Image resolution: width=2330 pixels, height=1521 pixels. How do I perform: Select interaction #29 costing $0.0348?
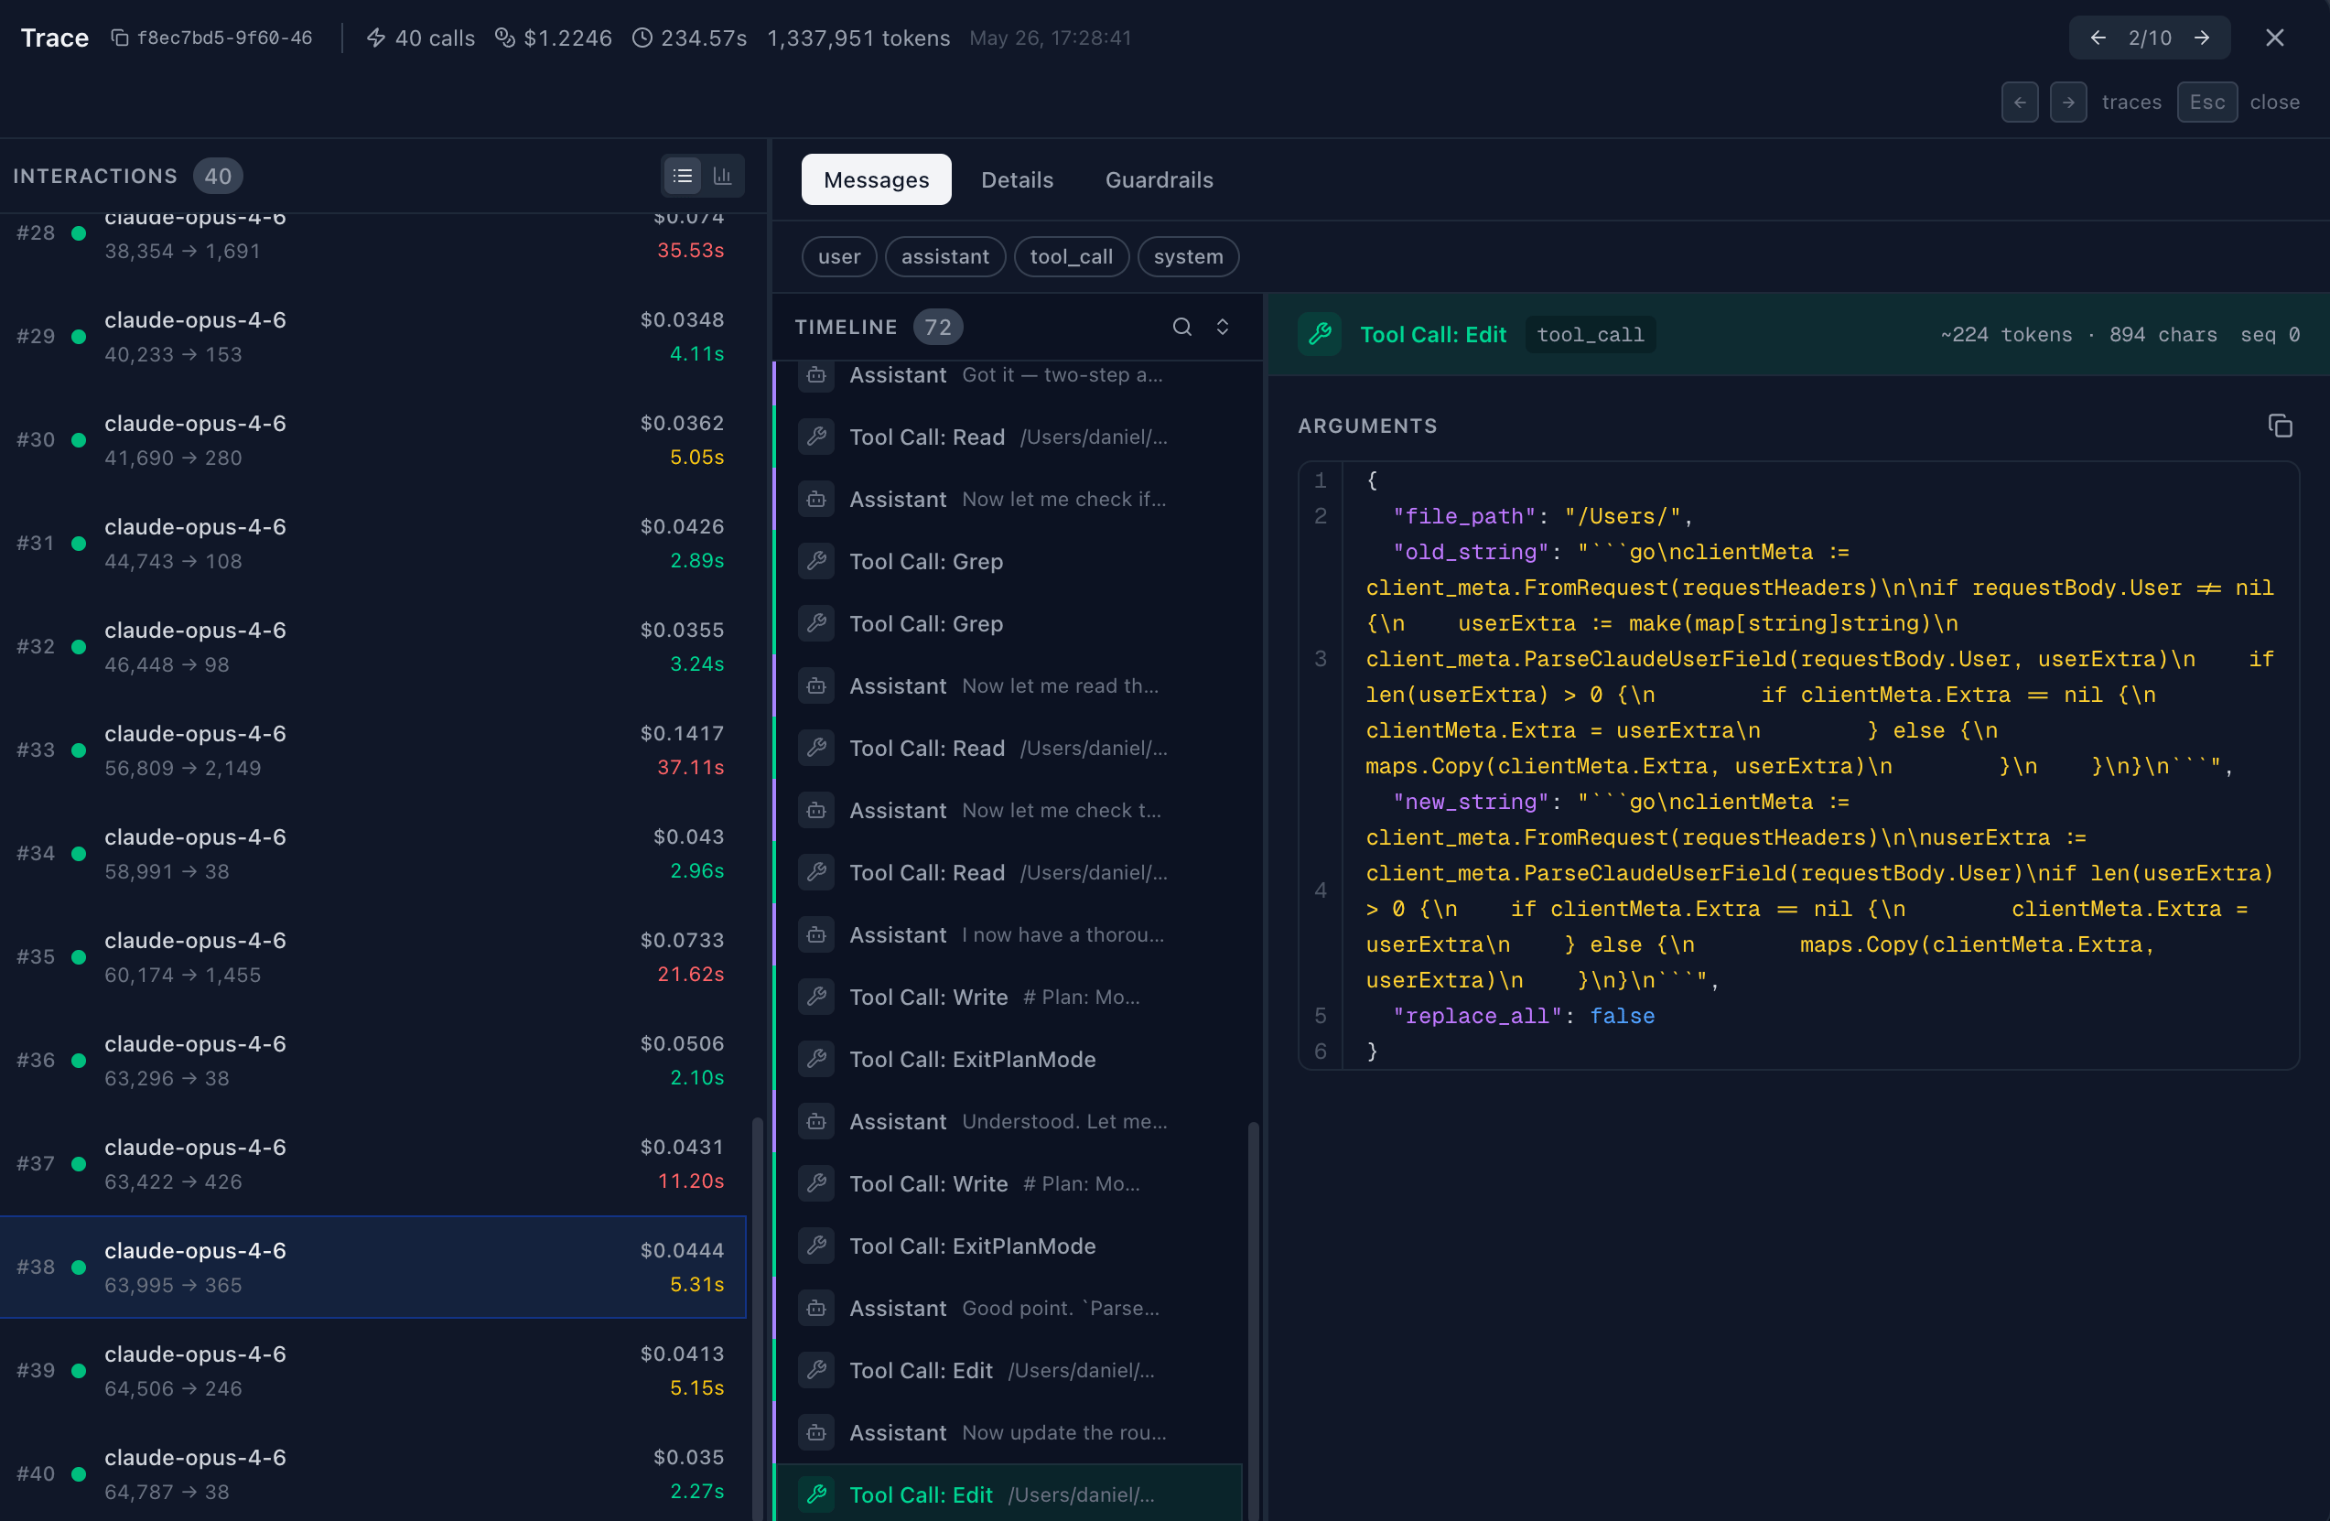coord(372,337)
